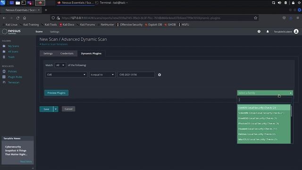Bookmark this page with the star icon

(256, 18)
